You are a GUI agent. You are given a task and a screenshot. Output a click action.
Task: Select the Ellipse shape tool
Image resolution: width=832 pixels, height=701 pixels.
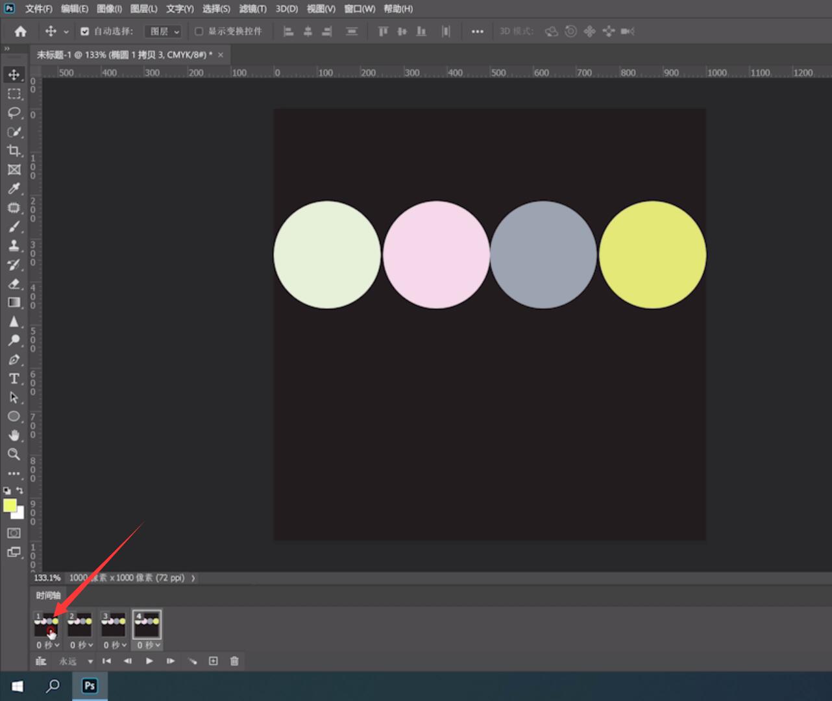tap(14, 416)
